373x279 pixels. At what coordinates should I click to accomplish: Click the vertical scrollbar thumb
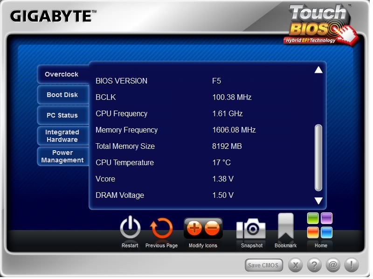[x=318, y=157]
